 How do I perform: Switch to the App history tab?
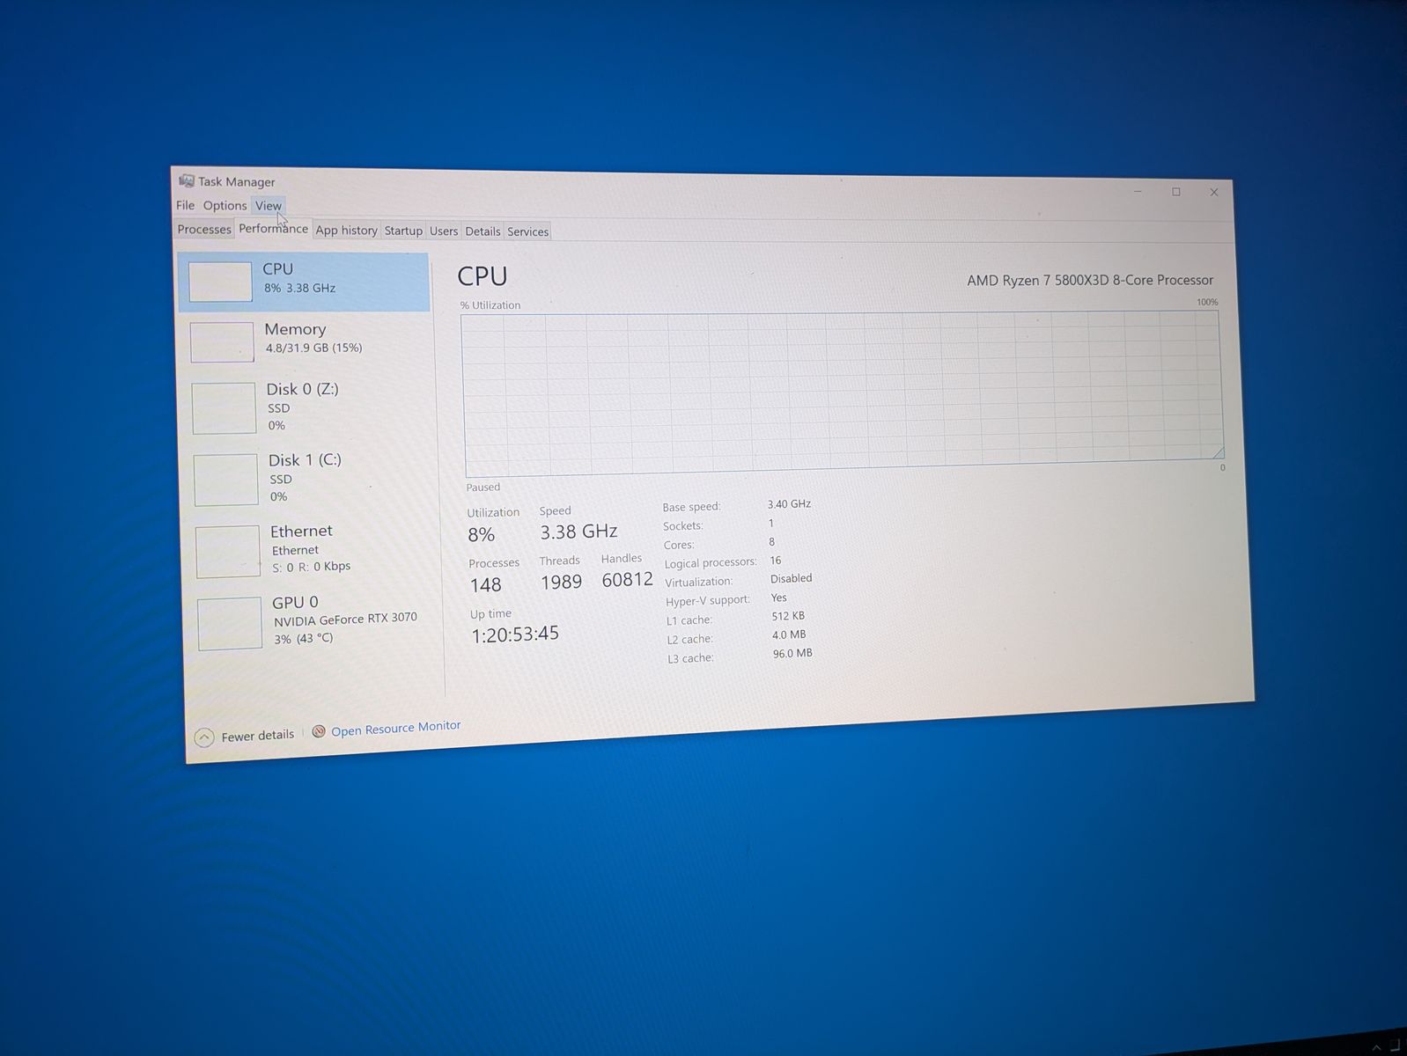pos(346,231)
